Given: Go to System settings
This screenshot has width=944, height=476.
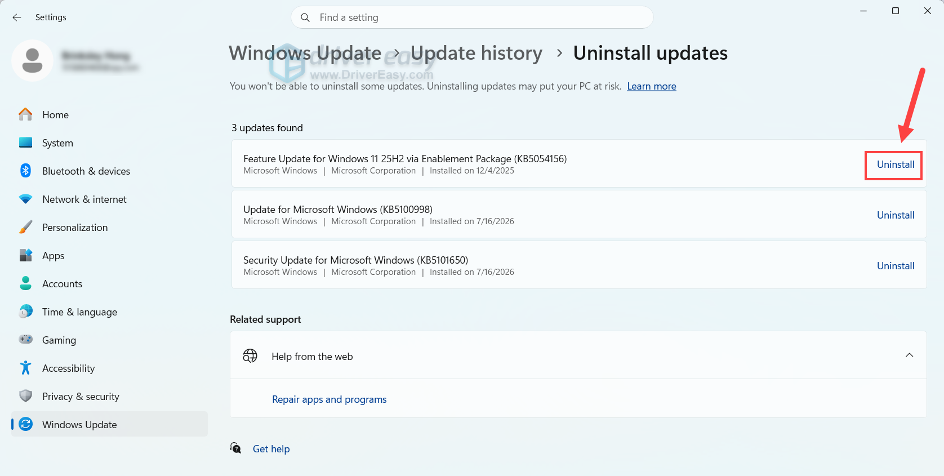Looking at the screenshot, I should [x=109, y=143].
